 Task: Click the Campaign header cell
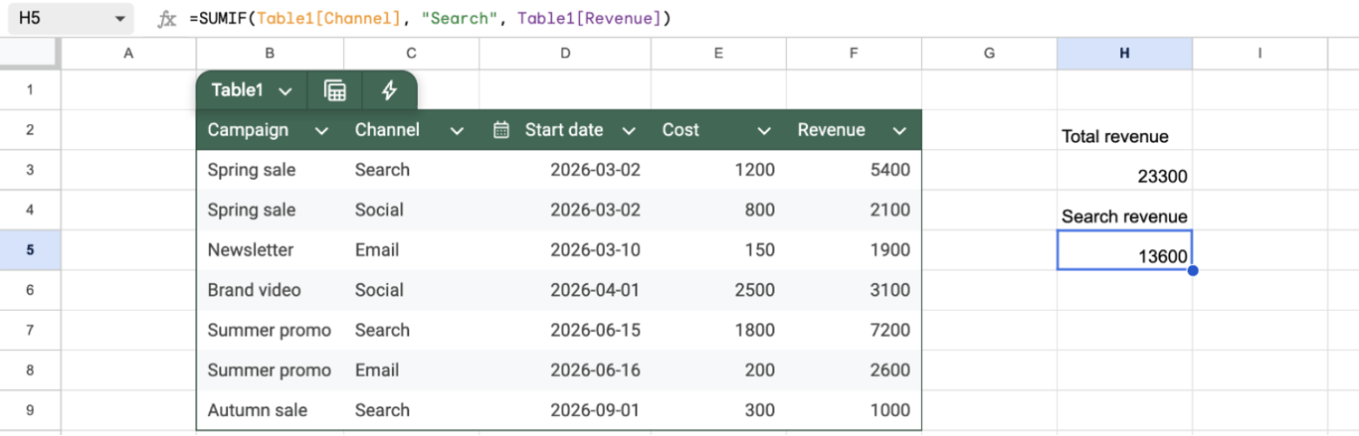point(270,130)
